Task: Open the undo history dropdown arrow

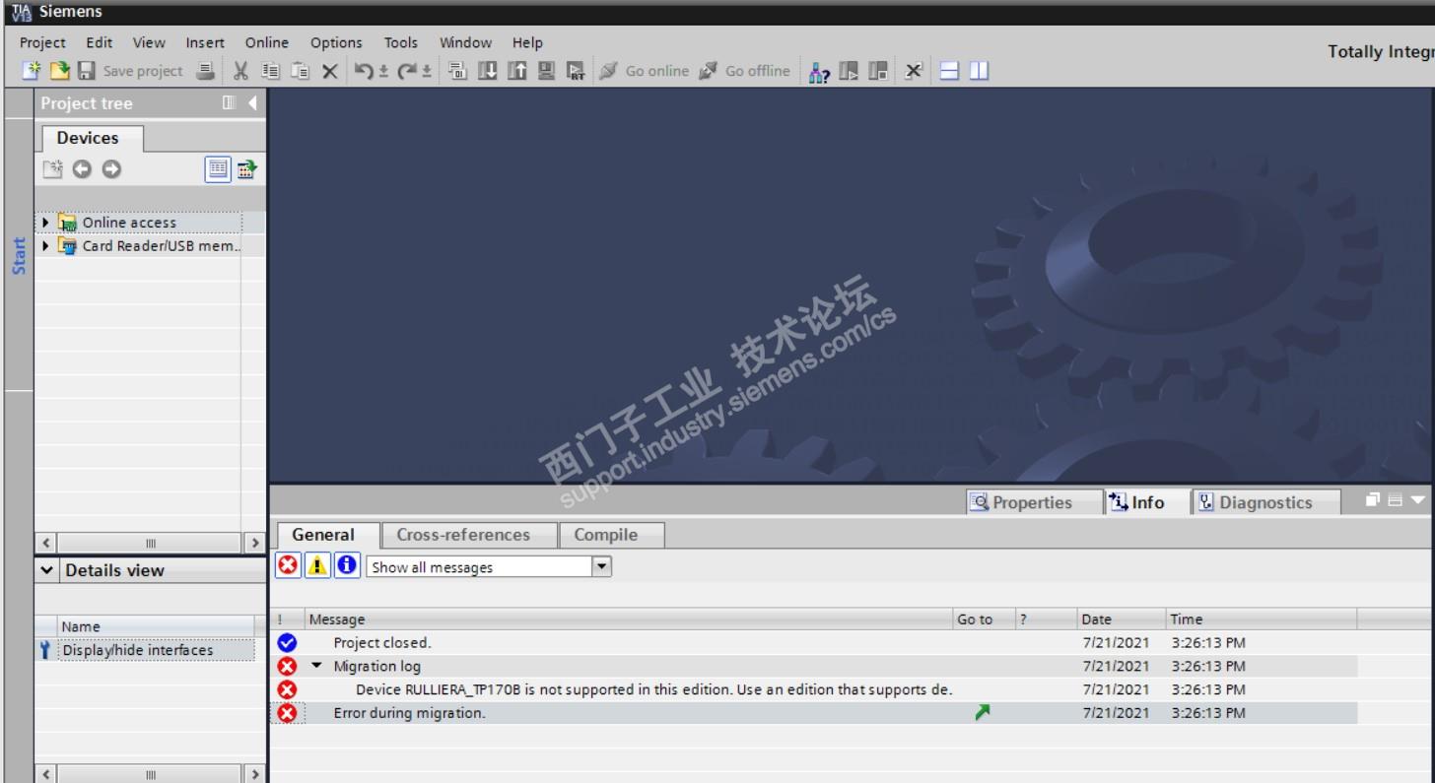Action: point(383,71)
